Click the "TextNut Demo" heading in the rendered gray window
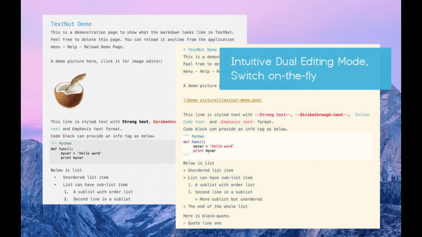The image size is (422, 237). [x=71, y=24]
